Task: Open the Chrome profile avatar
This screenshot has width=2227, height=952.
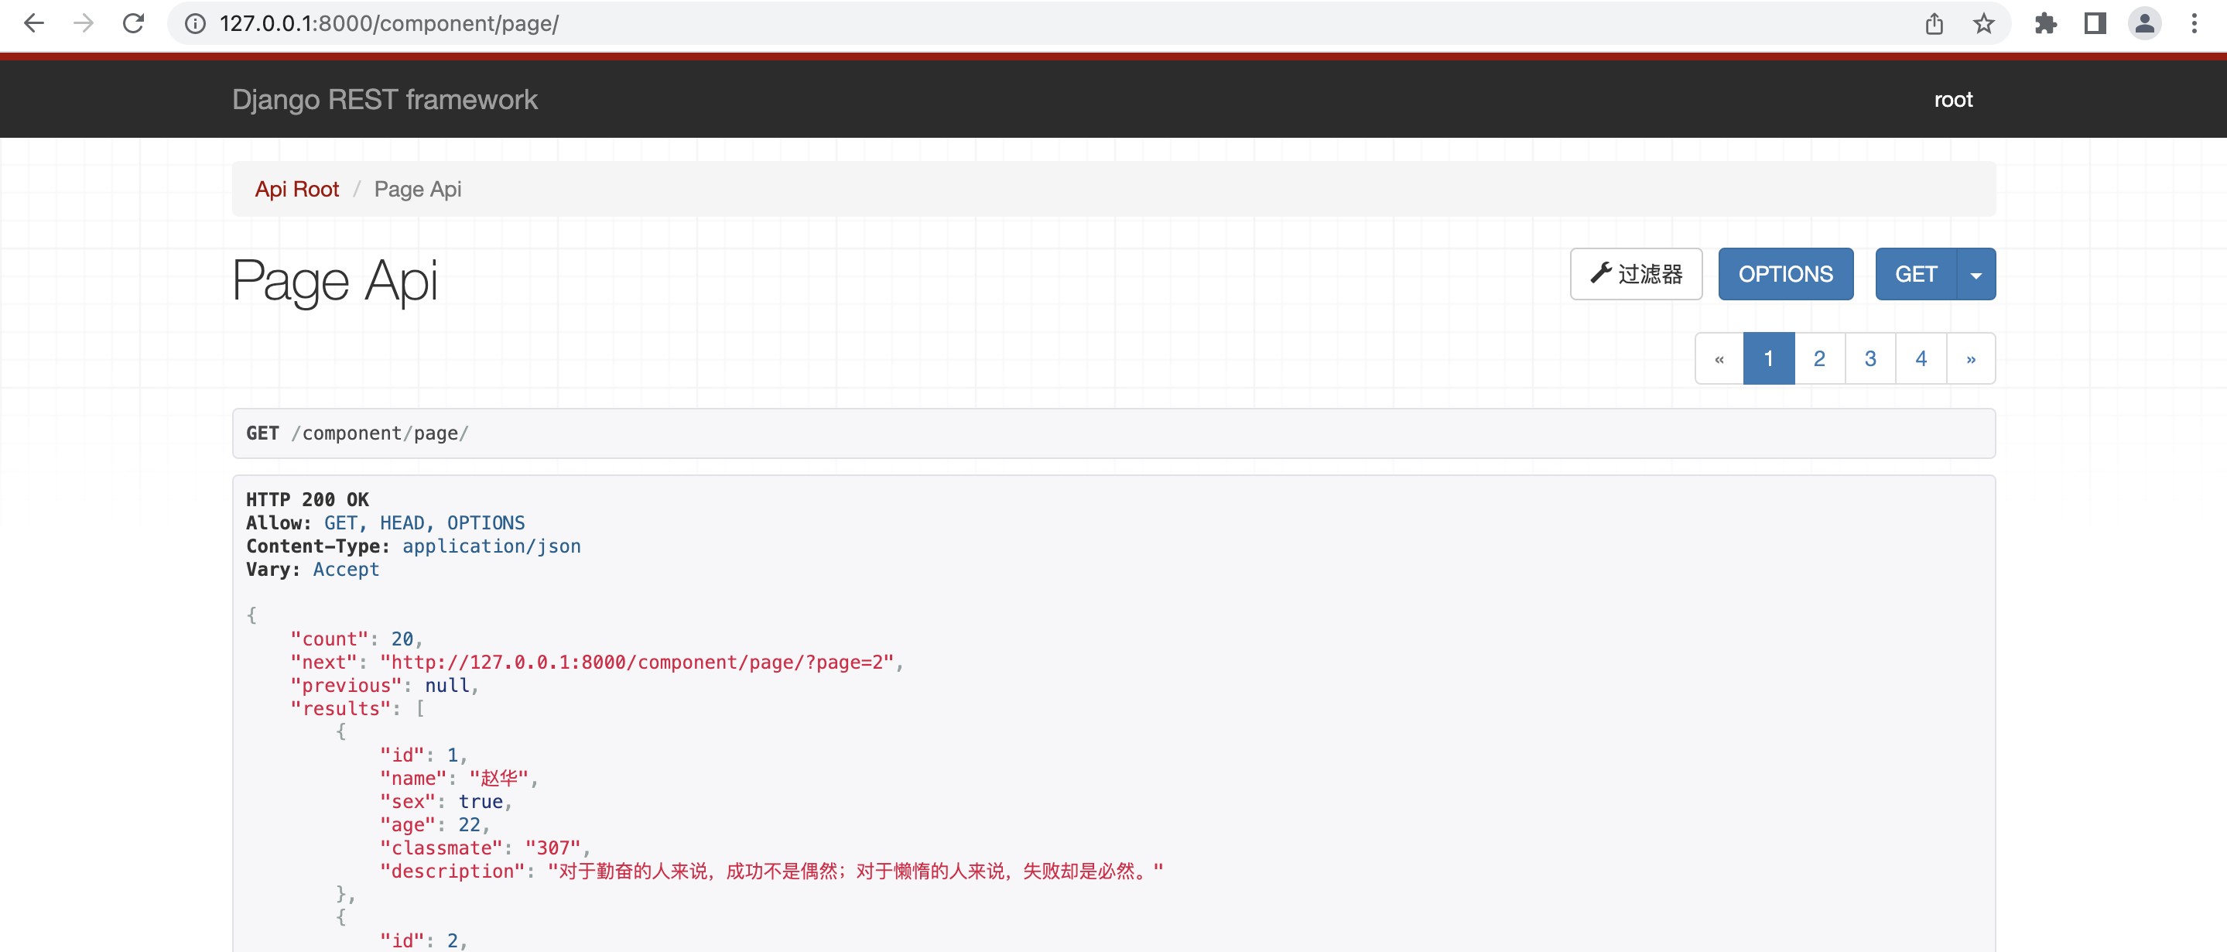Action: (x=2144, y=23)
